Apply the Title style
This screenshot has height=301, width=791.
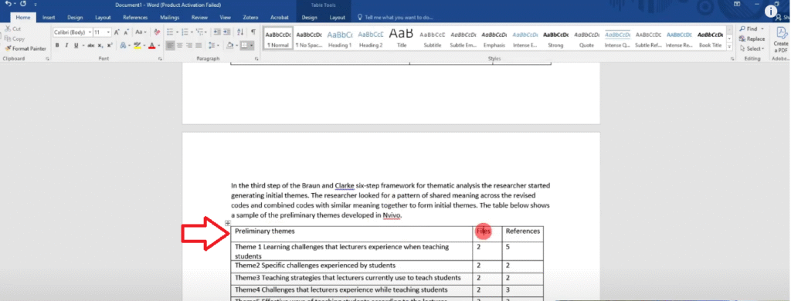coord(402,39)
